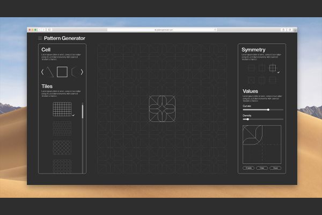Choose the diagonal crosshatch tile pattern
The height and width of the screenshot is (215, 322).
coord(62,147)
